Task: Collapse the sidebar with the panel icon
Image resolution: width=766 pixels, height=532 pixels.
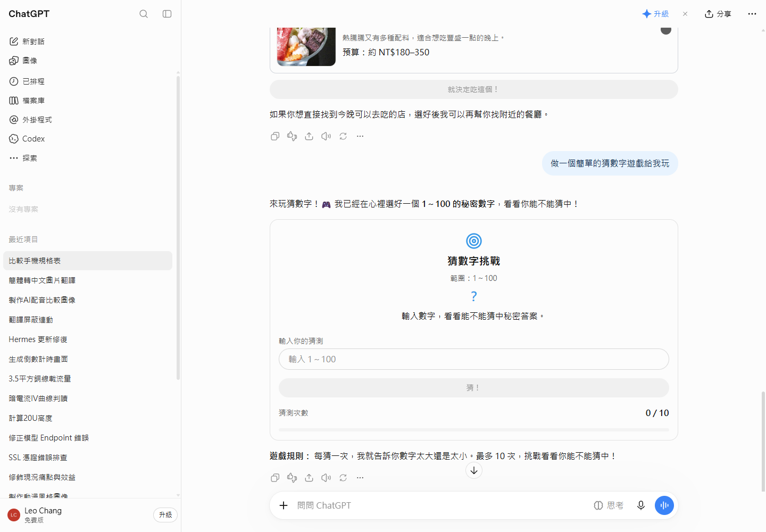Action: coord(167,14)
